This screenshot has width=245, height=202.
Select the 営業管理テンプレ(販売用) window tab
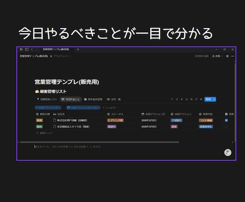56,49
